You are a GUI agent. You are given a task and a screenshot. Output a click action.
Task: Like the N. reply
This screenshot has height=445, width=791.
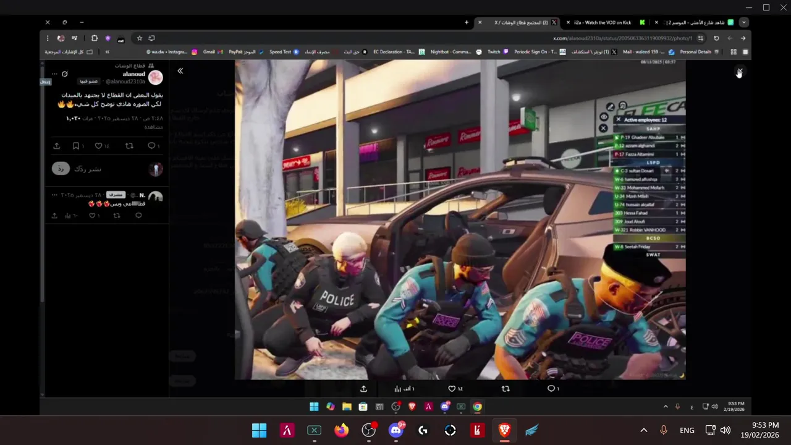[91, 216]
